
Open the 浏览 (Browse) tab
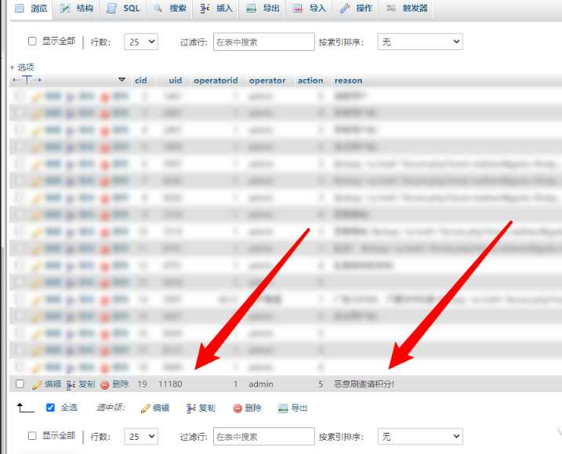(31, 9)
